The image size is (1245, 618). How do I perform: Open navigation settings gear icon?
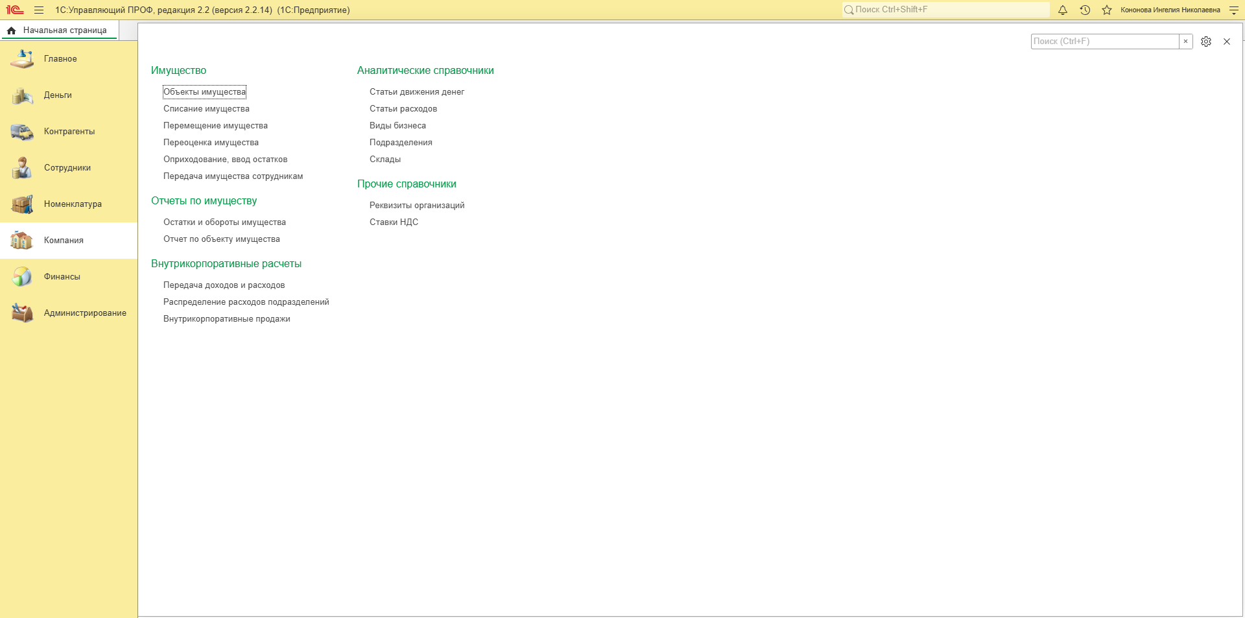point(1206,42)
